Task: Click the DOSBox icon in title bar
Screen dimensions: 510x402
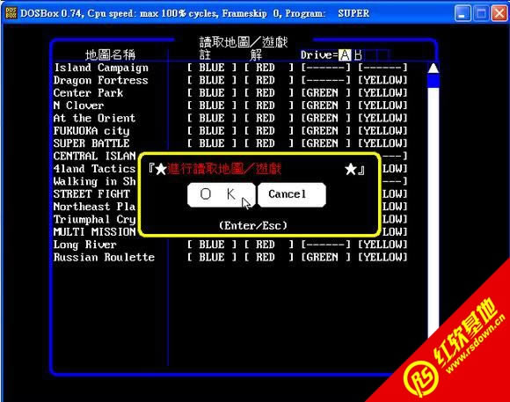Action: (11, 13)
